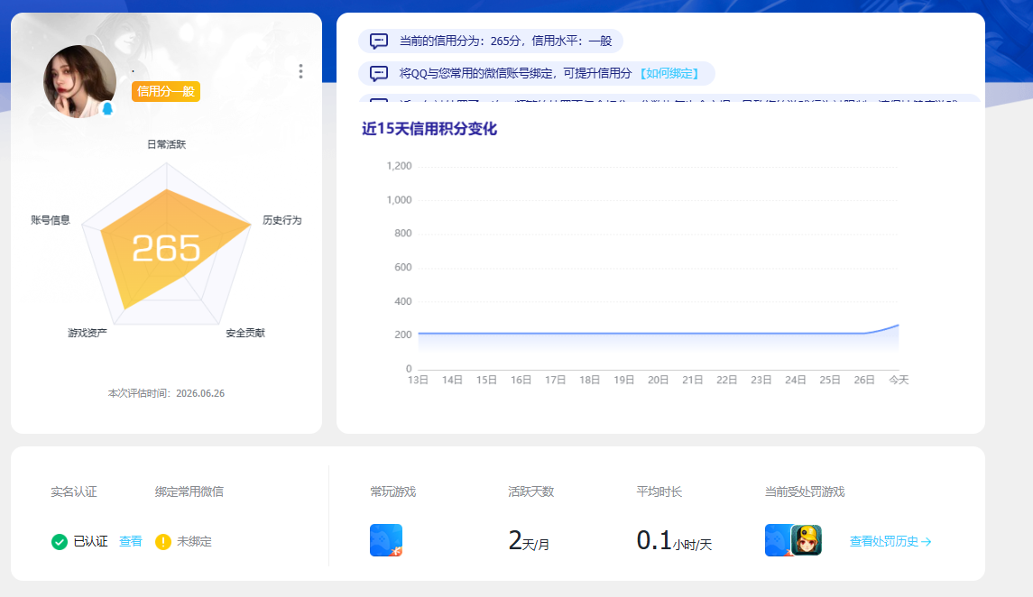Open the 如何绑定 link
The width and height of the screenshot is (1033, 597).
coord(669,74)
